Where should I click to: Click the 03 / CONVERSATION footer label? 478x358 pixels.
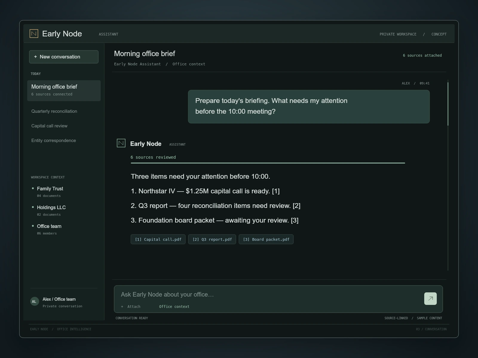coord(431,329)
